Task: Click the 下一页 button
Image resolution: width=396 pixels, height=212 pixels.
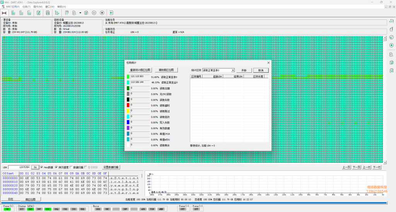Action: pyautogui.click(x=356, y=167)
